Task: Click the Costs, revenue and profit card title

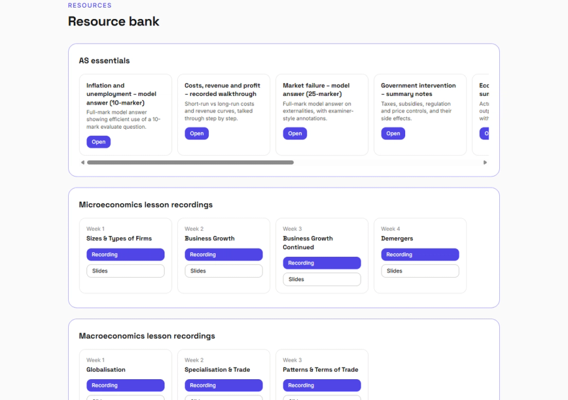Action: click(x=222, y=90)
